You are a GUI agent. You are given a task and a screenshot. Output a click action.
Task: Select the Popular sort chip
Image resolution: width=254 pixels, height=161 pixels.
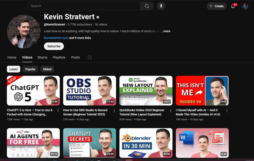tap(30, 69)
